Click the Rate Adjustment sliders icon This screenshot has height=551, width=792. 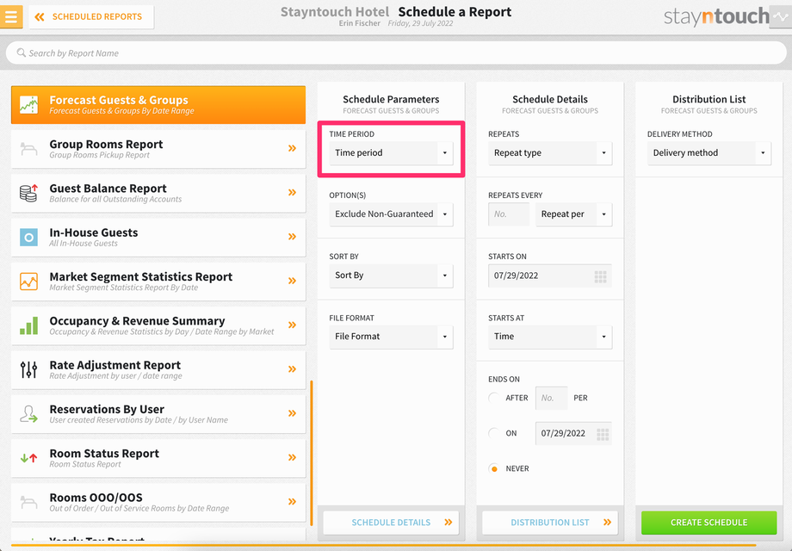pos(28,369)
